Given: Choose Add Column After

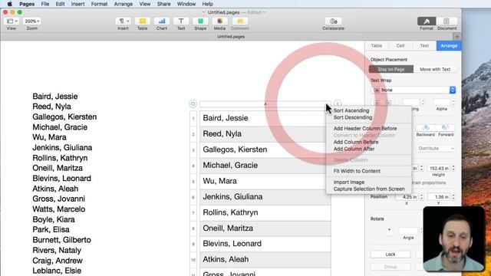Looking at the screenshot, I should point(354,149).
